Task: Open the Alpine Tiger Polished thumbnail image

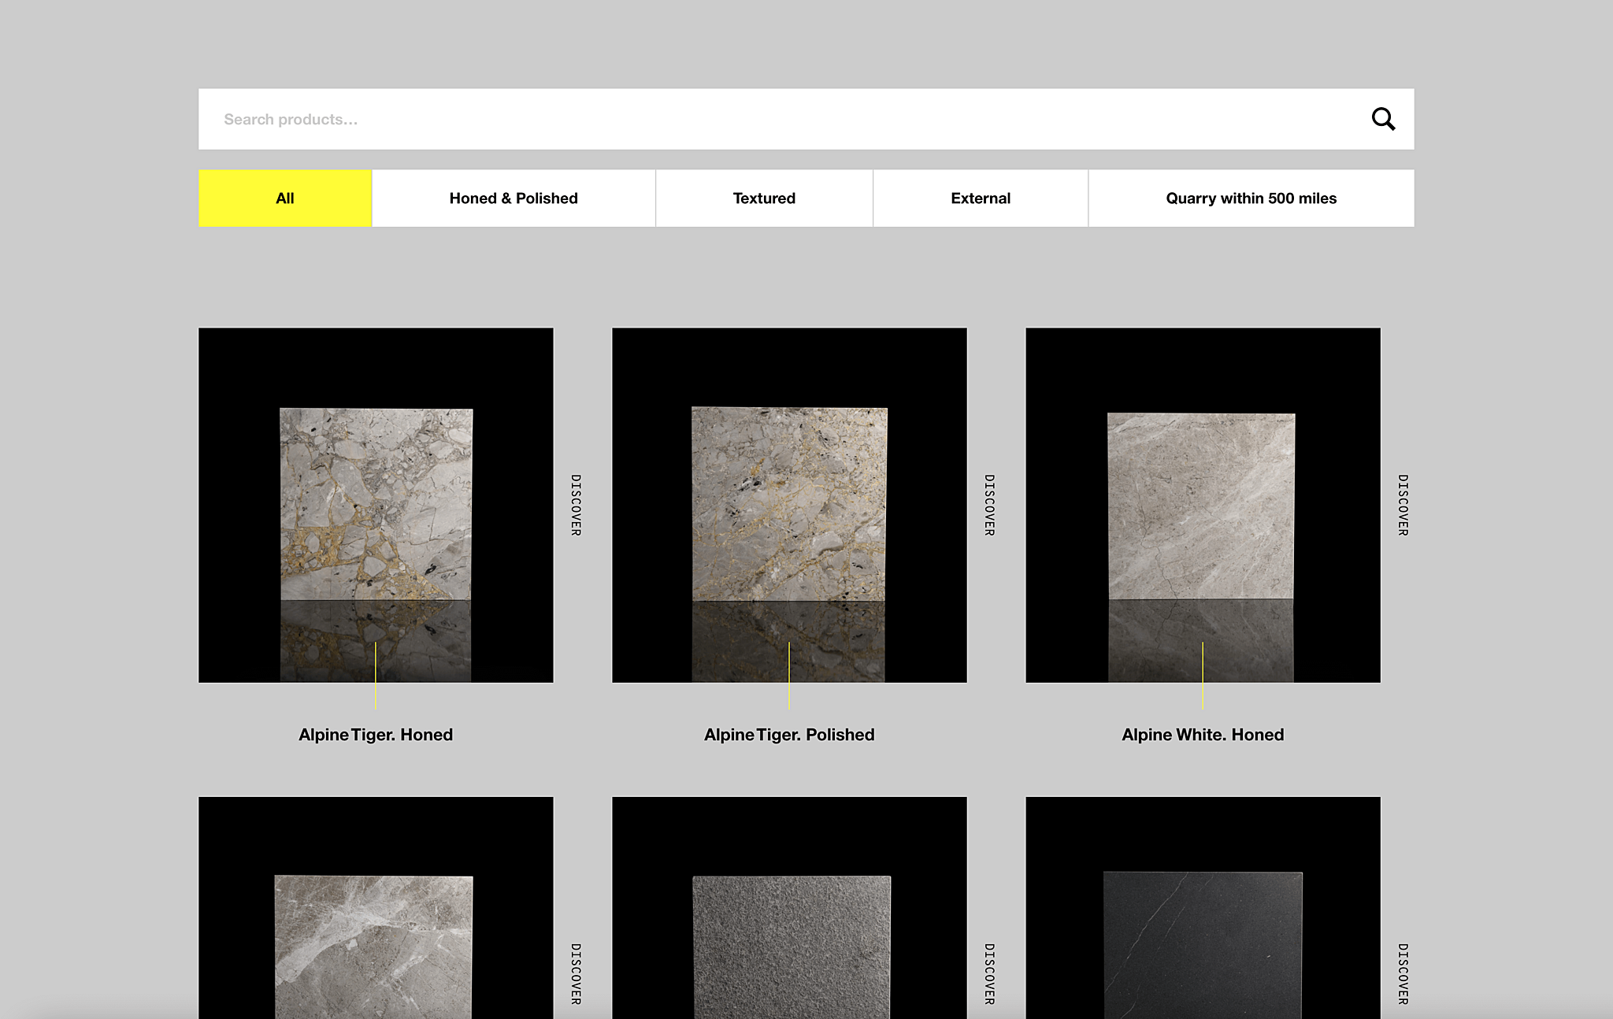Action: click(x=789, y=505)
